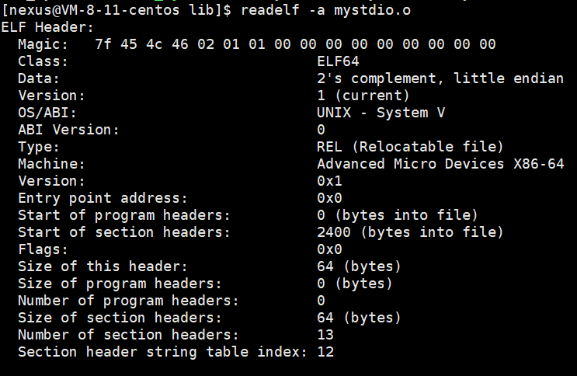
Task: Click the readelf command text in prompt
Action: pos(269,9)
